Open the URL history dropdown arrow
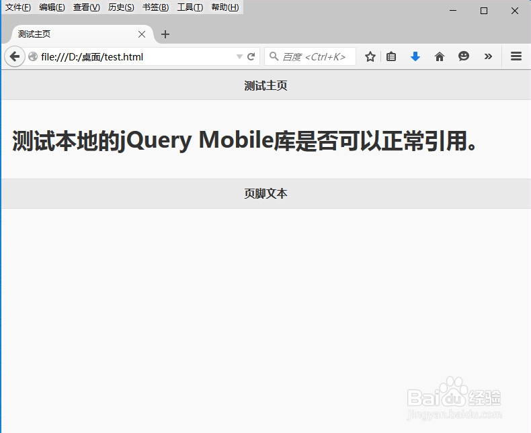 [x=239, y=56]
